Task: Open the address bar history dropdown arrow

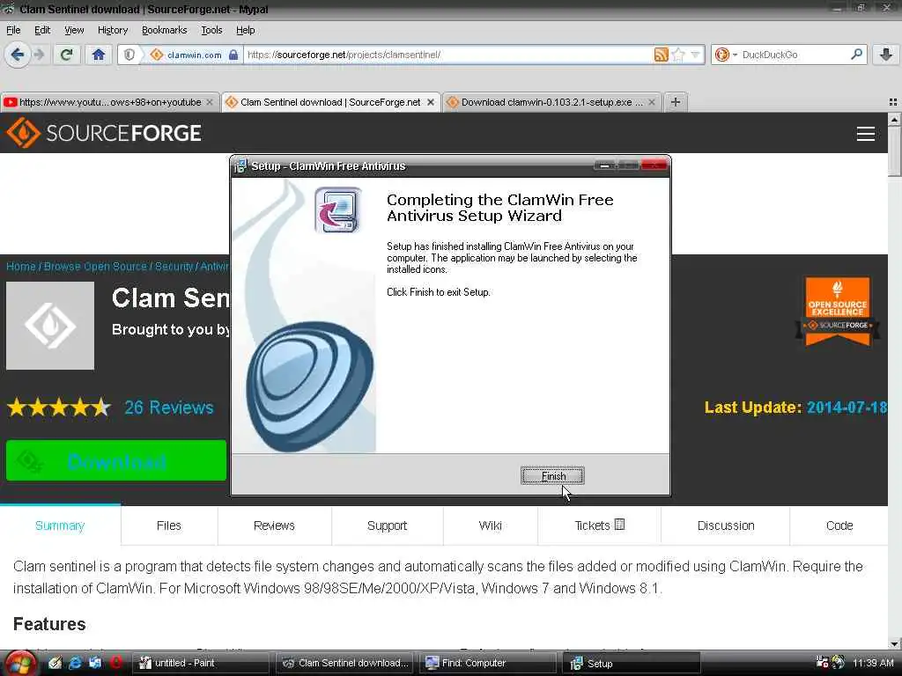Action: (x=696, y=55)
